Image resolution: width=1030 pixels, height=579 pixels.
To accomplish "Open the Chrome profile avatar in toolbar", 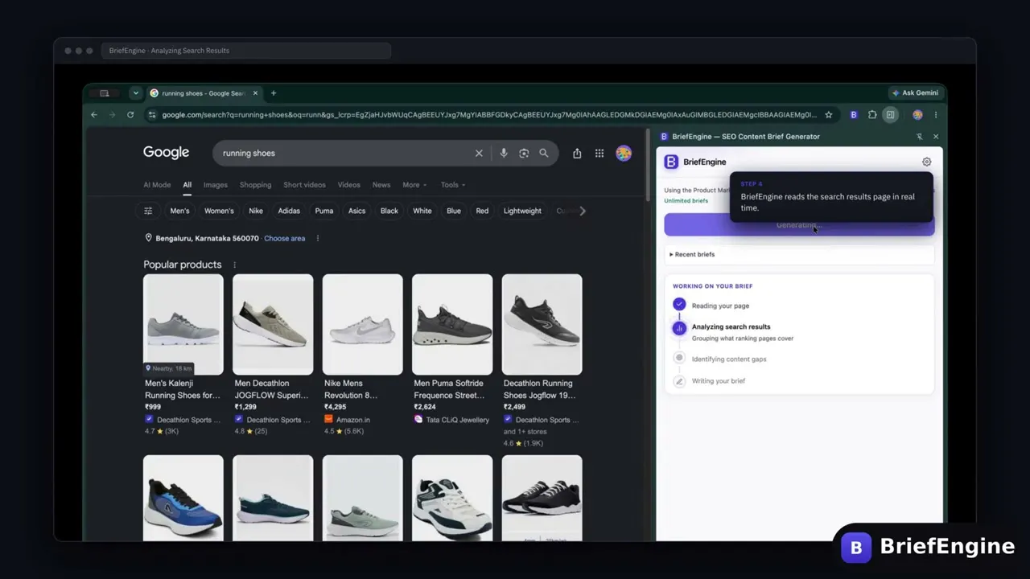I will (x=917, y=115).
